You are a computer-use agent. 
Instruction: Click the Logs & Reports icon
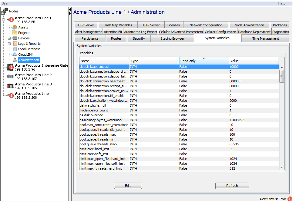tap(15, 44)
